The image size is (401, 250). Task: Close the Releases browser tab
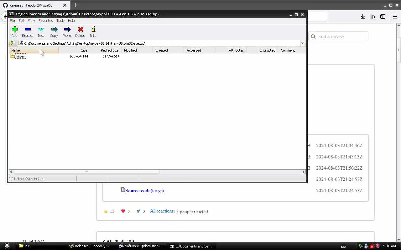[65, 5]
